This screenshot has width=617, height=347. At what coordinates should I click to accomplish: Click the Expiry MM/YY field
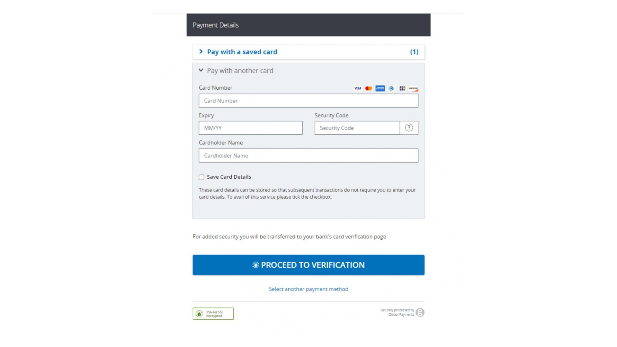[250, 128]
